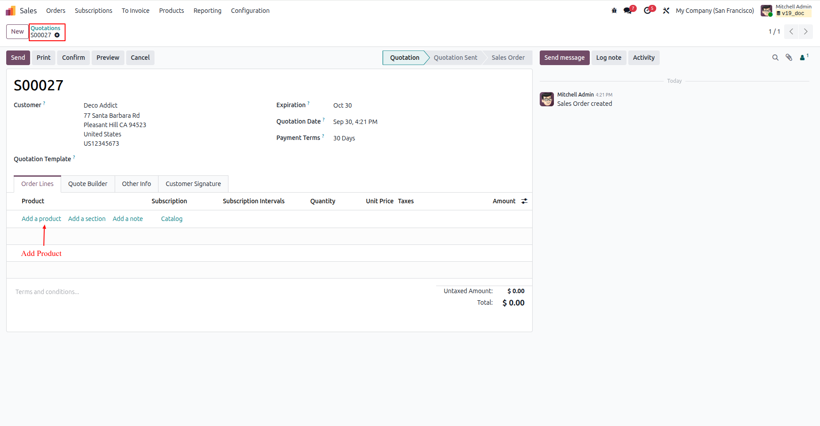Click the Product column header
The width and height of the screenshot is (820, 426).
pos(33,201)
